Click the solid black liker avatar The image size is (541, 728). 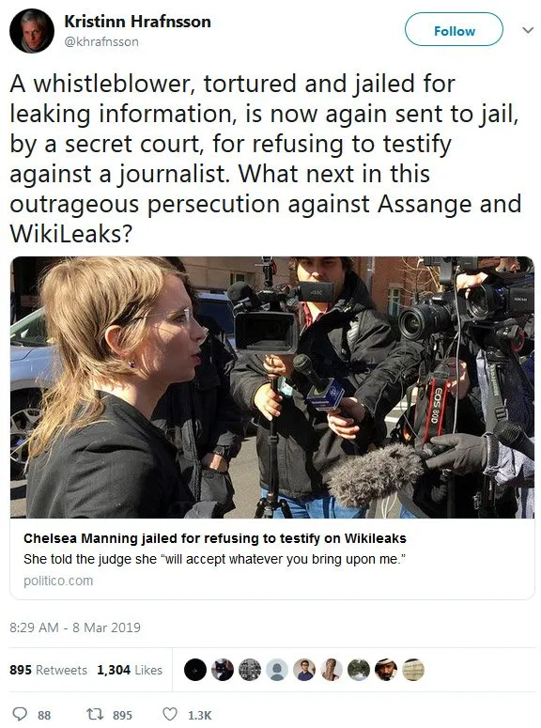[195, 670]
